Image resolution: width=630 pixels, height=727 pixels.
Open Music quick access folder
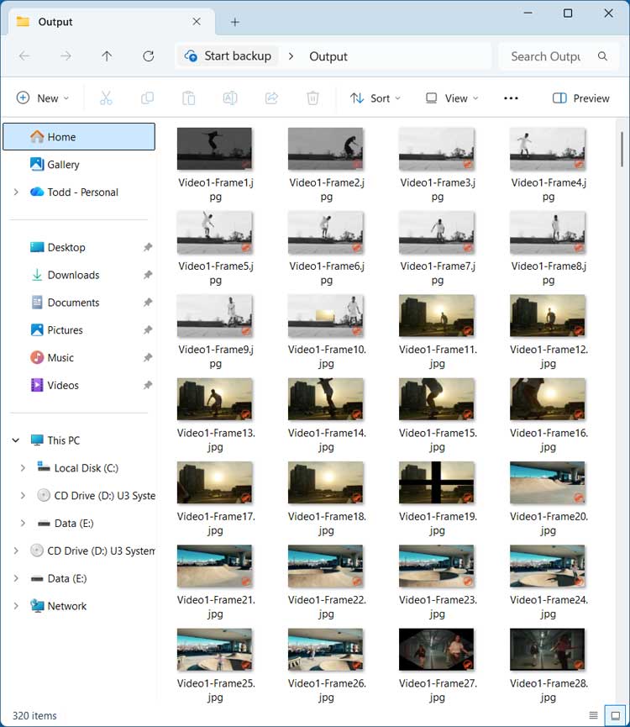60,357
